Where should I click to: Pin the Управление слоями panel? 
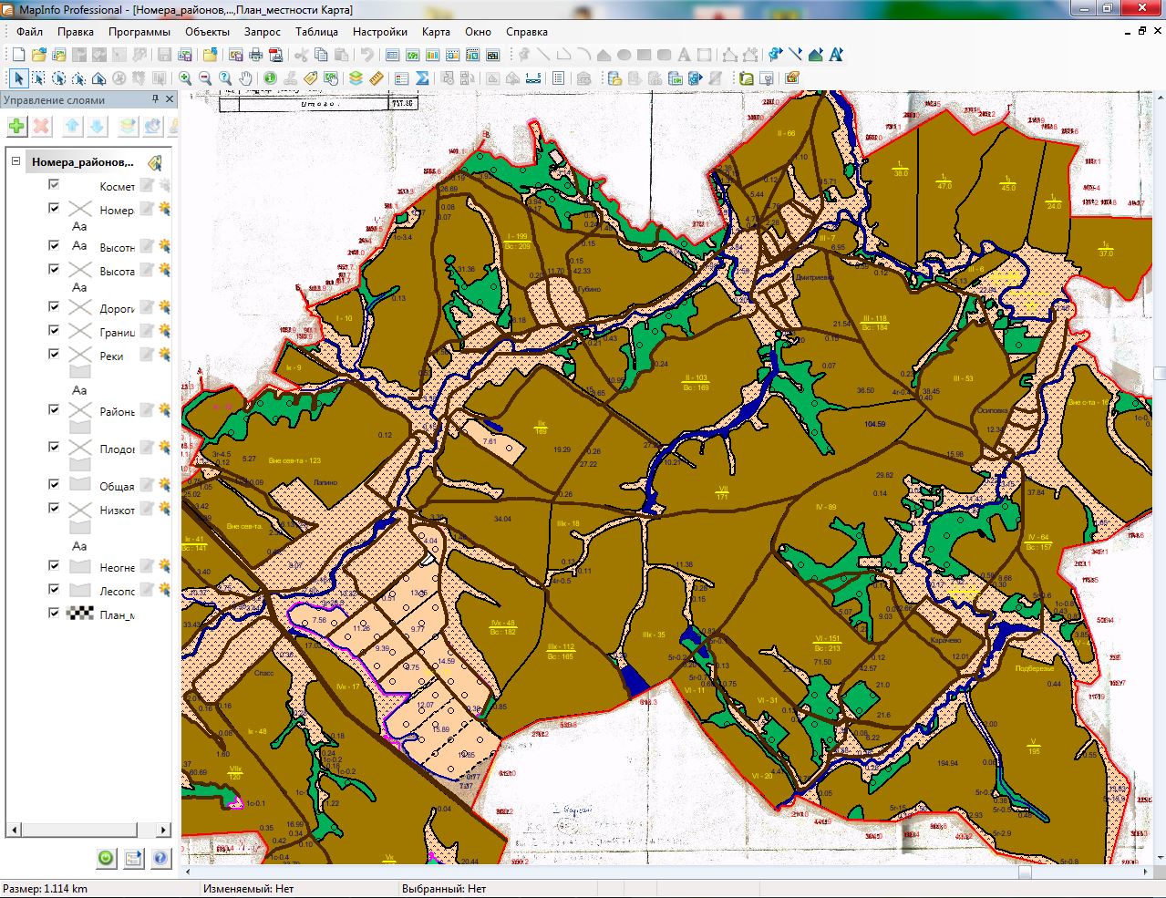[156, 99]
